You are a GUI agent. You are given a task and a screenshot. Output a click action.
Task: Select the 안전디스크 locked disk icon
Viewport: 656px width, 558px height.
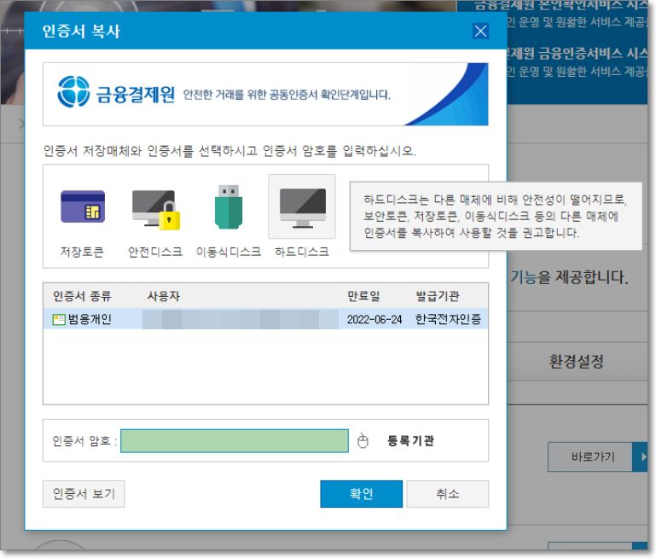pyautogui.click(x=155, y=209)
